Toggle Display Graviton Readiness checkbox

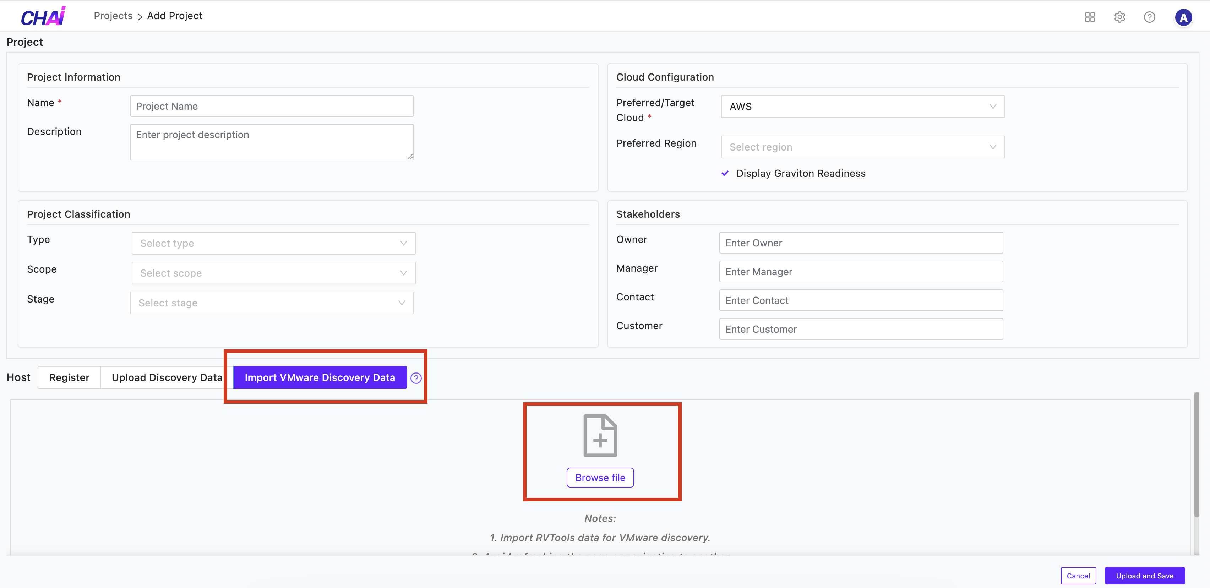coord(725,173)
